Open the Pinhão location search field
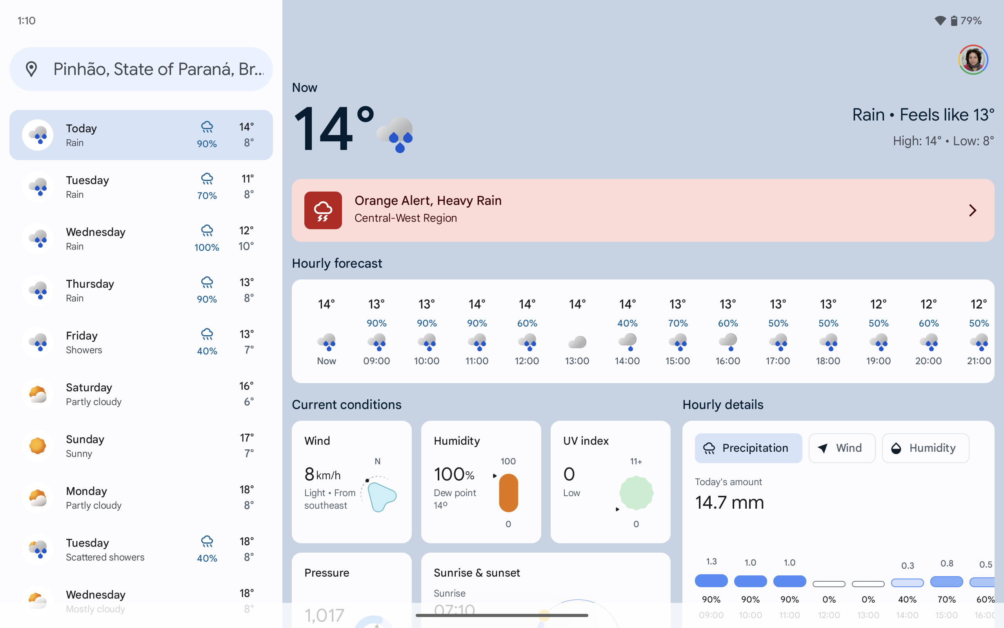1004x628 pixels. pyautogui.click(x=158, y=69)
